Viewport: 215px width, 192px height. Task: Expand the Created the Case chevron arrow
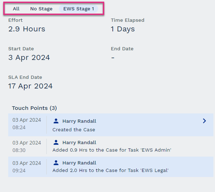click(204, 121)
